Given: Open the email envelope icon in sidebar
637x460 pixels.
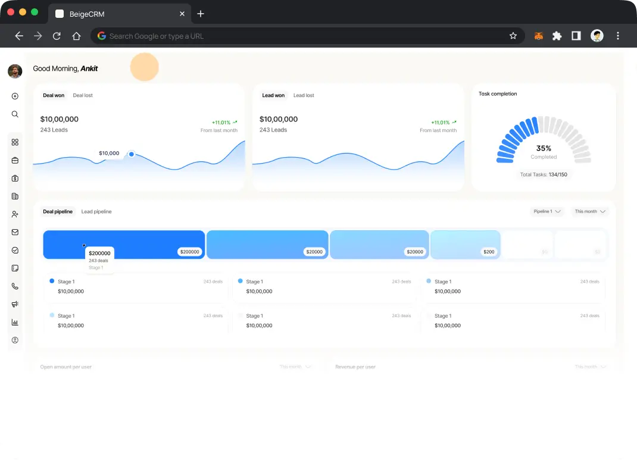Looking at the screenshot, I should pos(15,232).
